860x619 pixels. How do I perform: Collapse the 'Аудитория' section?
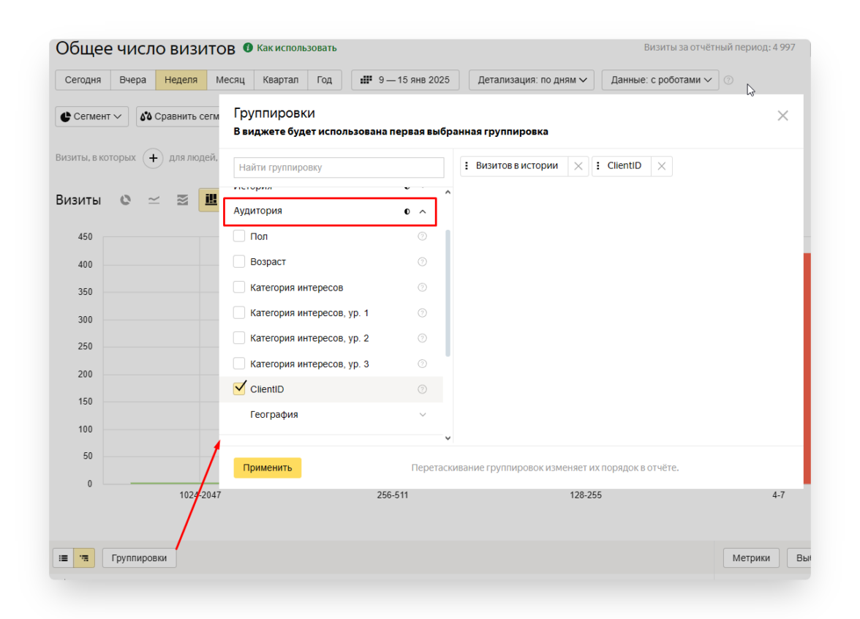click(423, 211)
